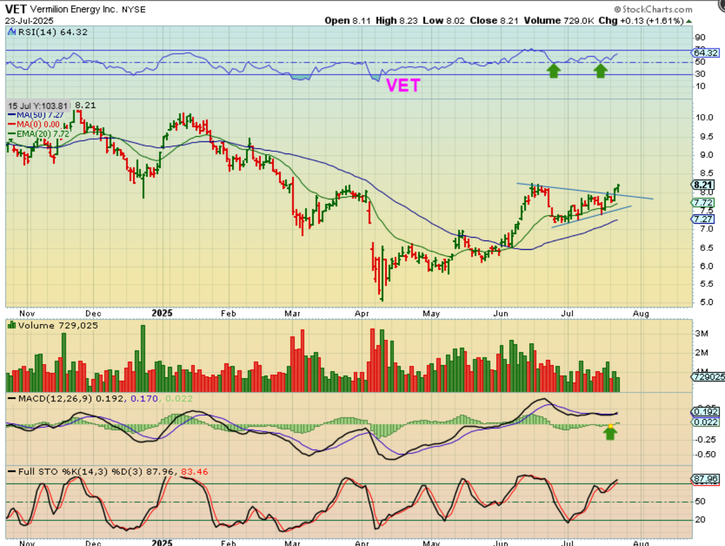Viewport: 725px width, 546px height.
Task: Click the -0.50 MACD axis label
Action: coord(705,454)
